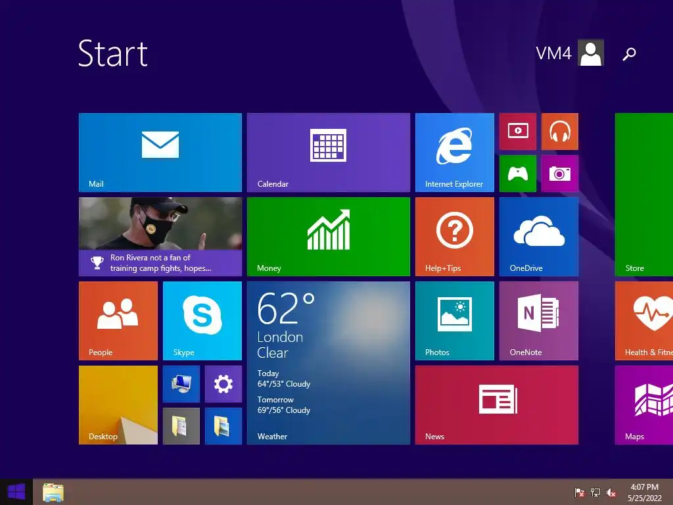The image size is (673, 505).
Task: Open the Pictures folder tile
Action: coord(223,426)
